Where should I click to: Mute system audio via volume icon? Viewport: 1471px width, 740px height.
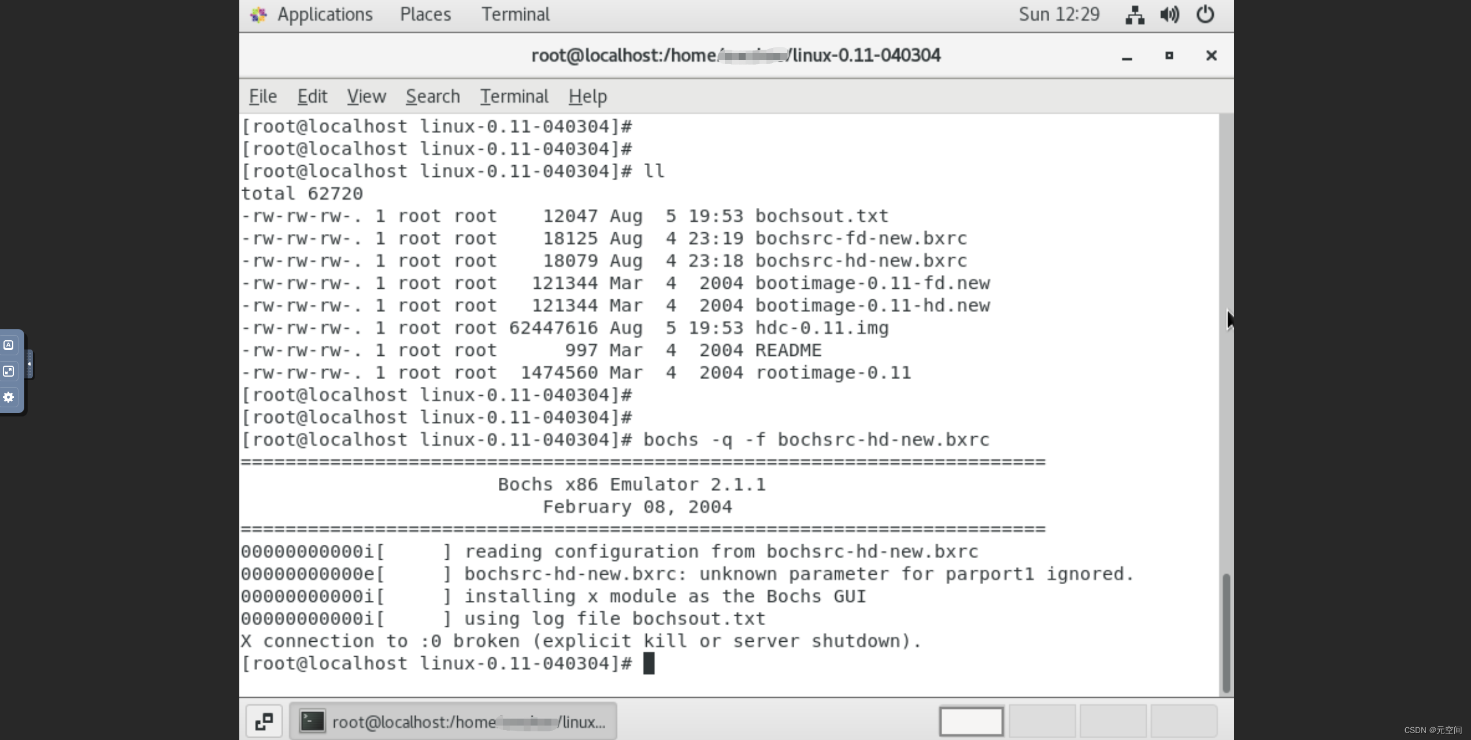coord(1169,14)
